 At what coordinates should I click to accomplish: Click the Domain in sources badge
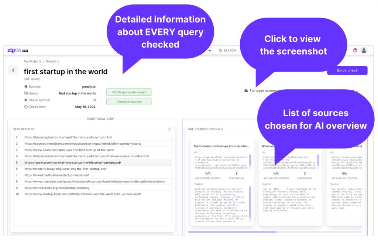click(129, 102)
